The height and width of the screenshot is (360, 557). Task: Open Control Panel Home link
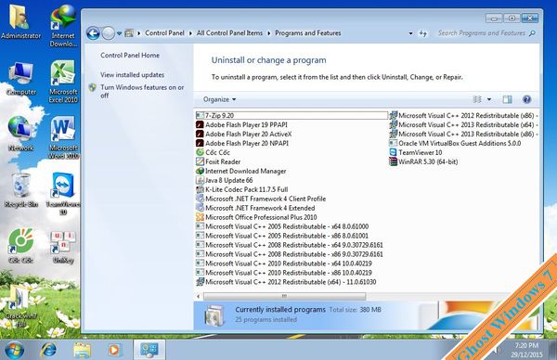click(x=130, y=55)
